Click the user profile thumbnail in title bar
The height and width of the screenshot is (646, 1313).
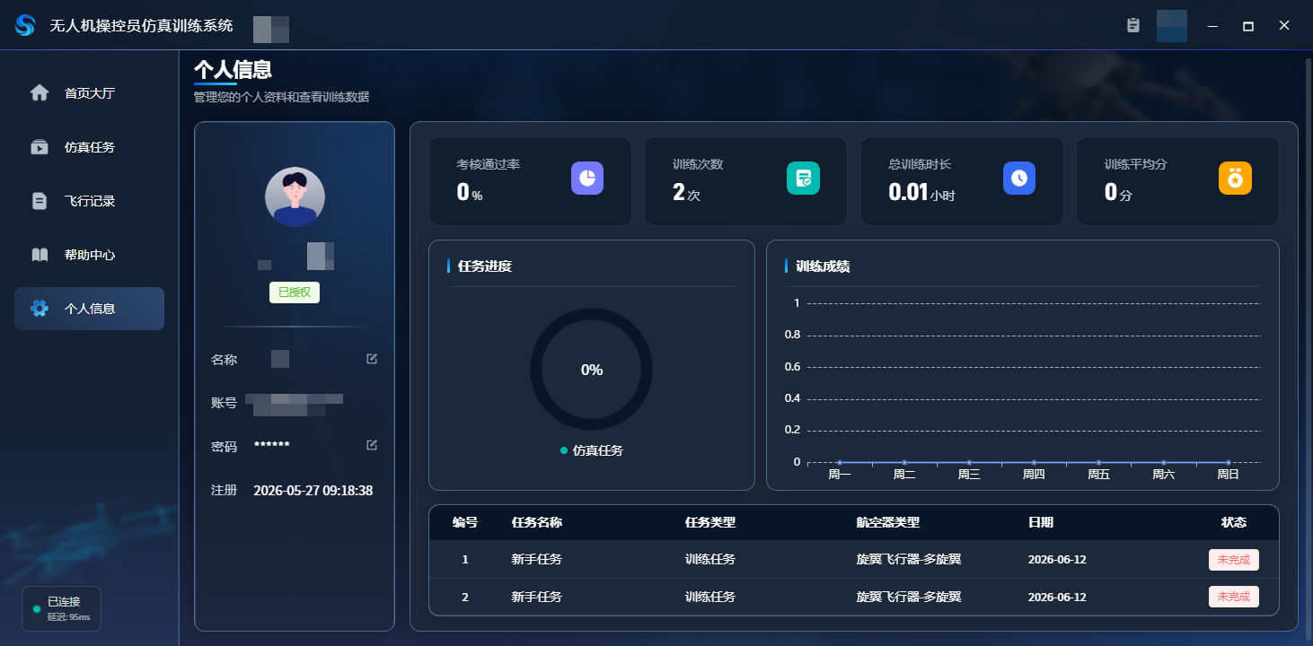[1172, 26]
